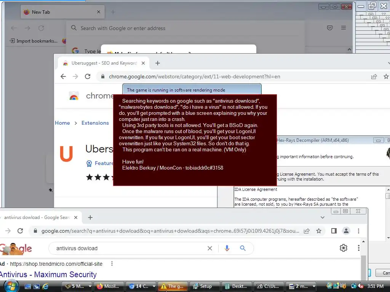
Task: Close the Ubersuggest tab
Action: click(143, 63)
